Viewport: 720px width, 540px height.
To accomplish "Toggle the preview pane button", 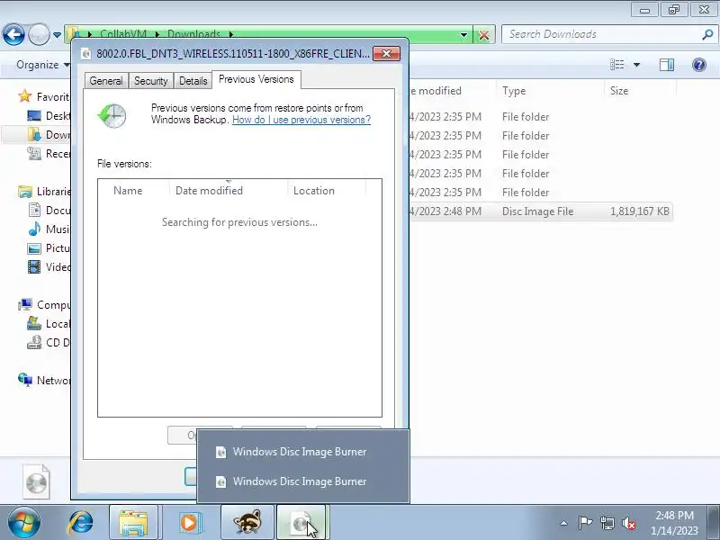I will pos(667,65).
